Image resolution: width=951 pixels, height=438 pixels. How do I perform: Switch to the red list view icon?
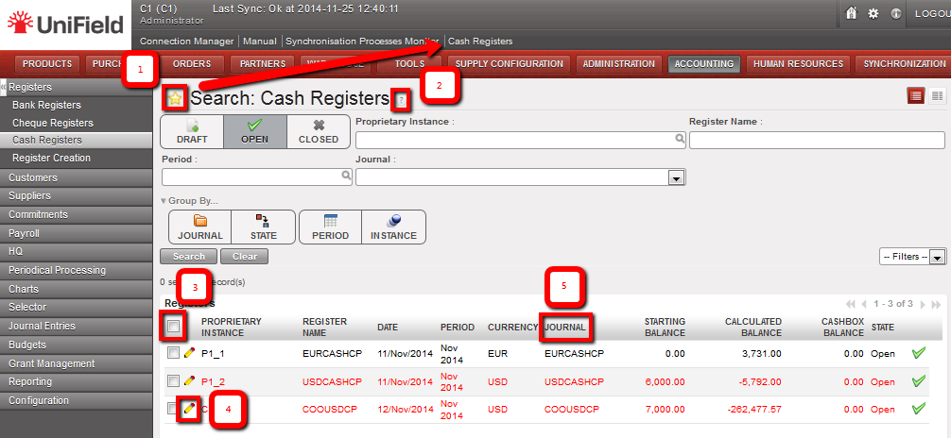pos(915,95)
